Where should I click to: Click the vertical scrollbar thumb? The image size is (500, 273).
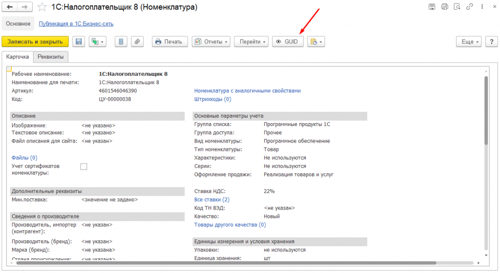pos(486,110)
